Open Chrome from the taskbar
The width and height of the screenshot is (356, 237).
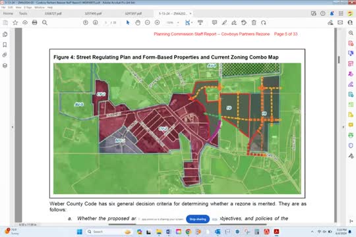(x=188, y=232)
